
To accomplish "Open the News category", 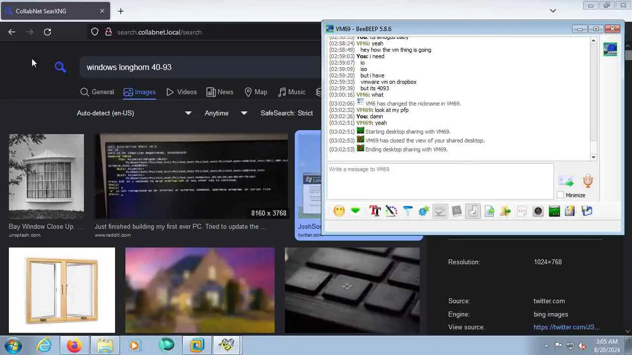I will tap(220, 92).
